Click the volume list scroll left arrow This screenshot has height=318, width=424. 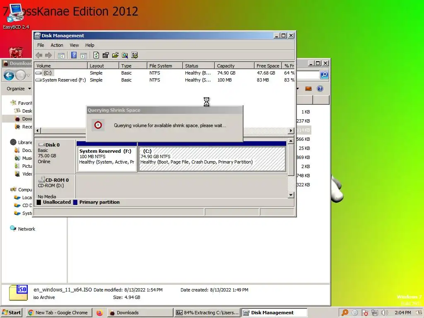coord(38,130)
